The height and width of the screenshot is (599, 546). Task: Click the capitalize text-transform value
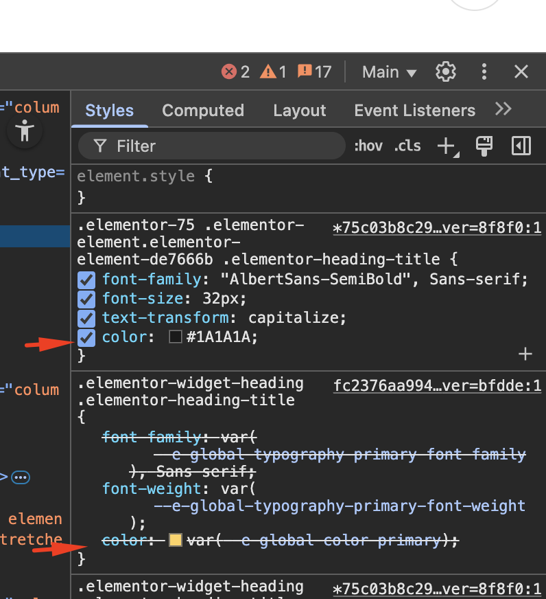click(293, 318)
